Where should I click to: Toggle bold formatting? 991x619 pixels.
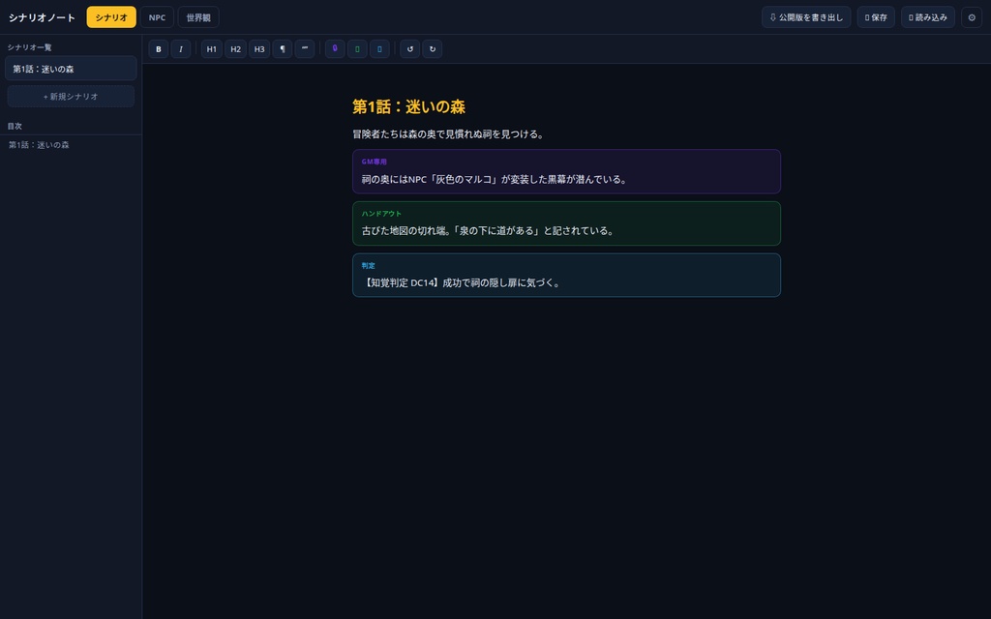(158, 48)
